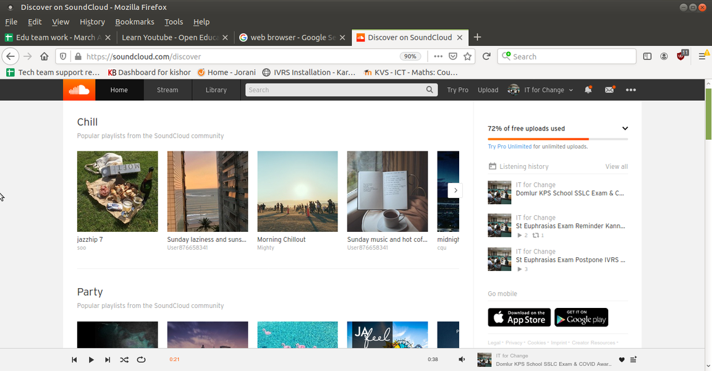Click the SoundCloud logo icon
The width and height of the screenshot is (712, 371).
coord(78,90)
